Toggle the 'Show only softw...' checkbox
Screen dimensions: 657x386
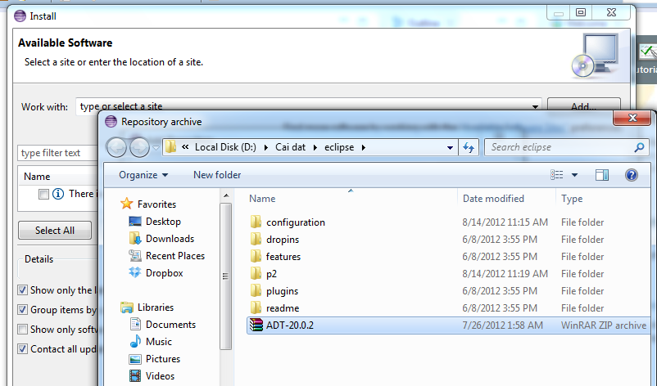tap(22, 329)
